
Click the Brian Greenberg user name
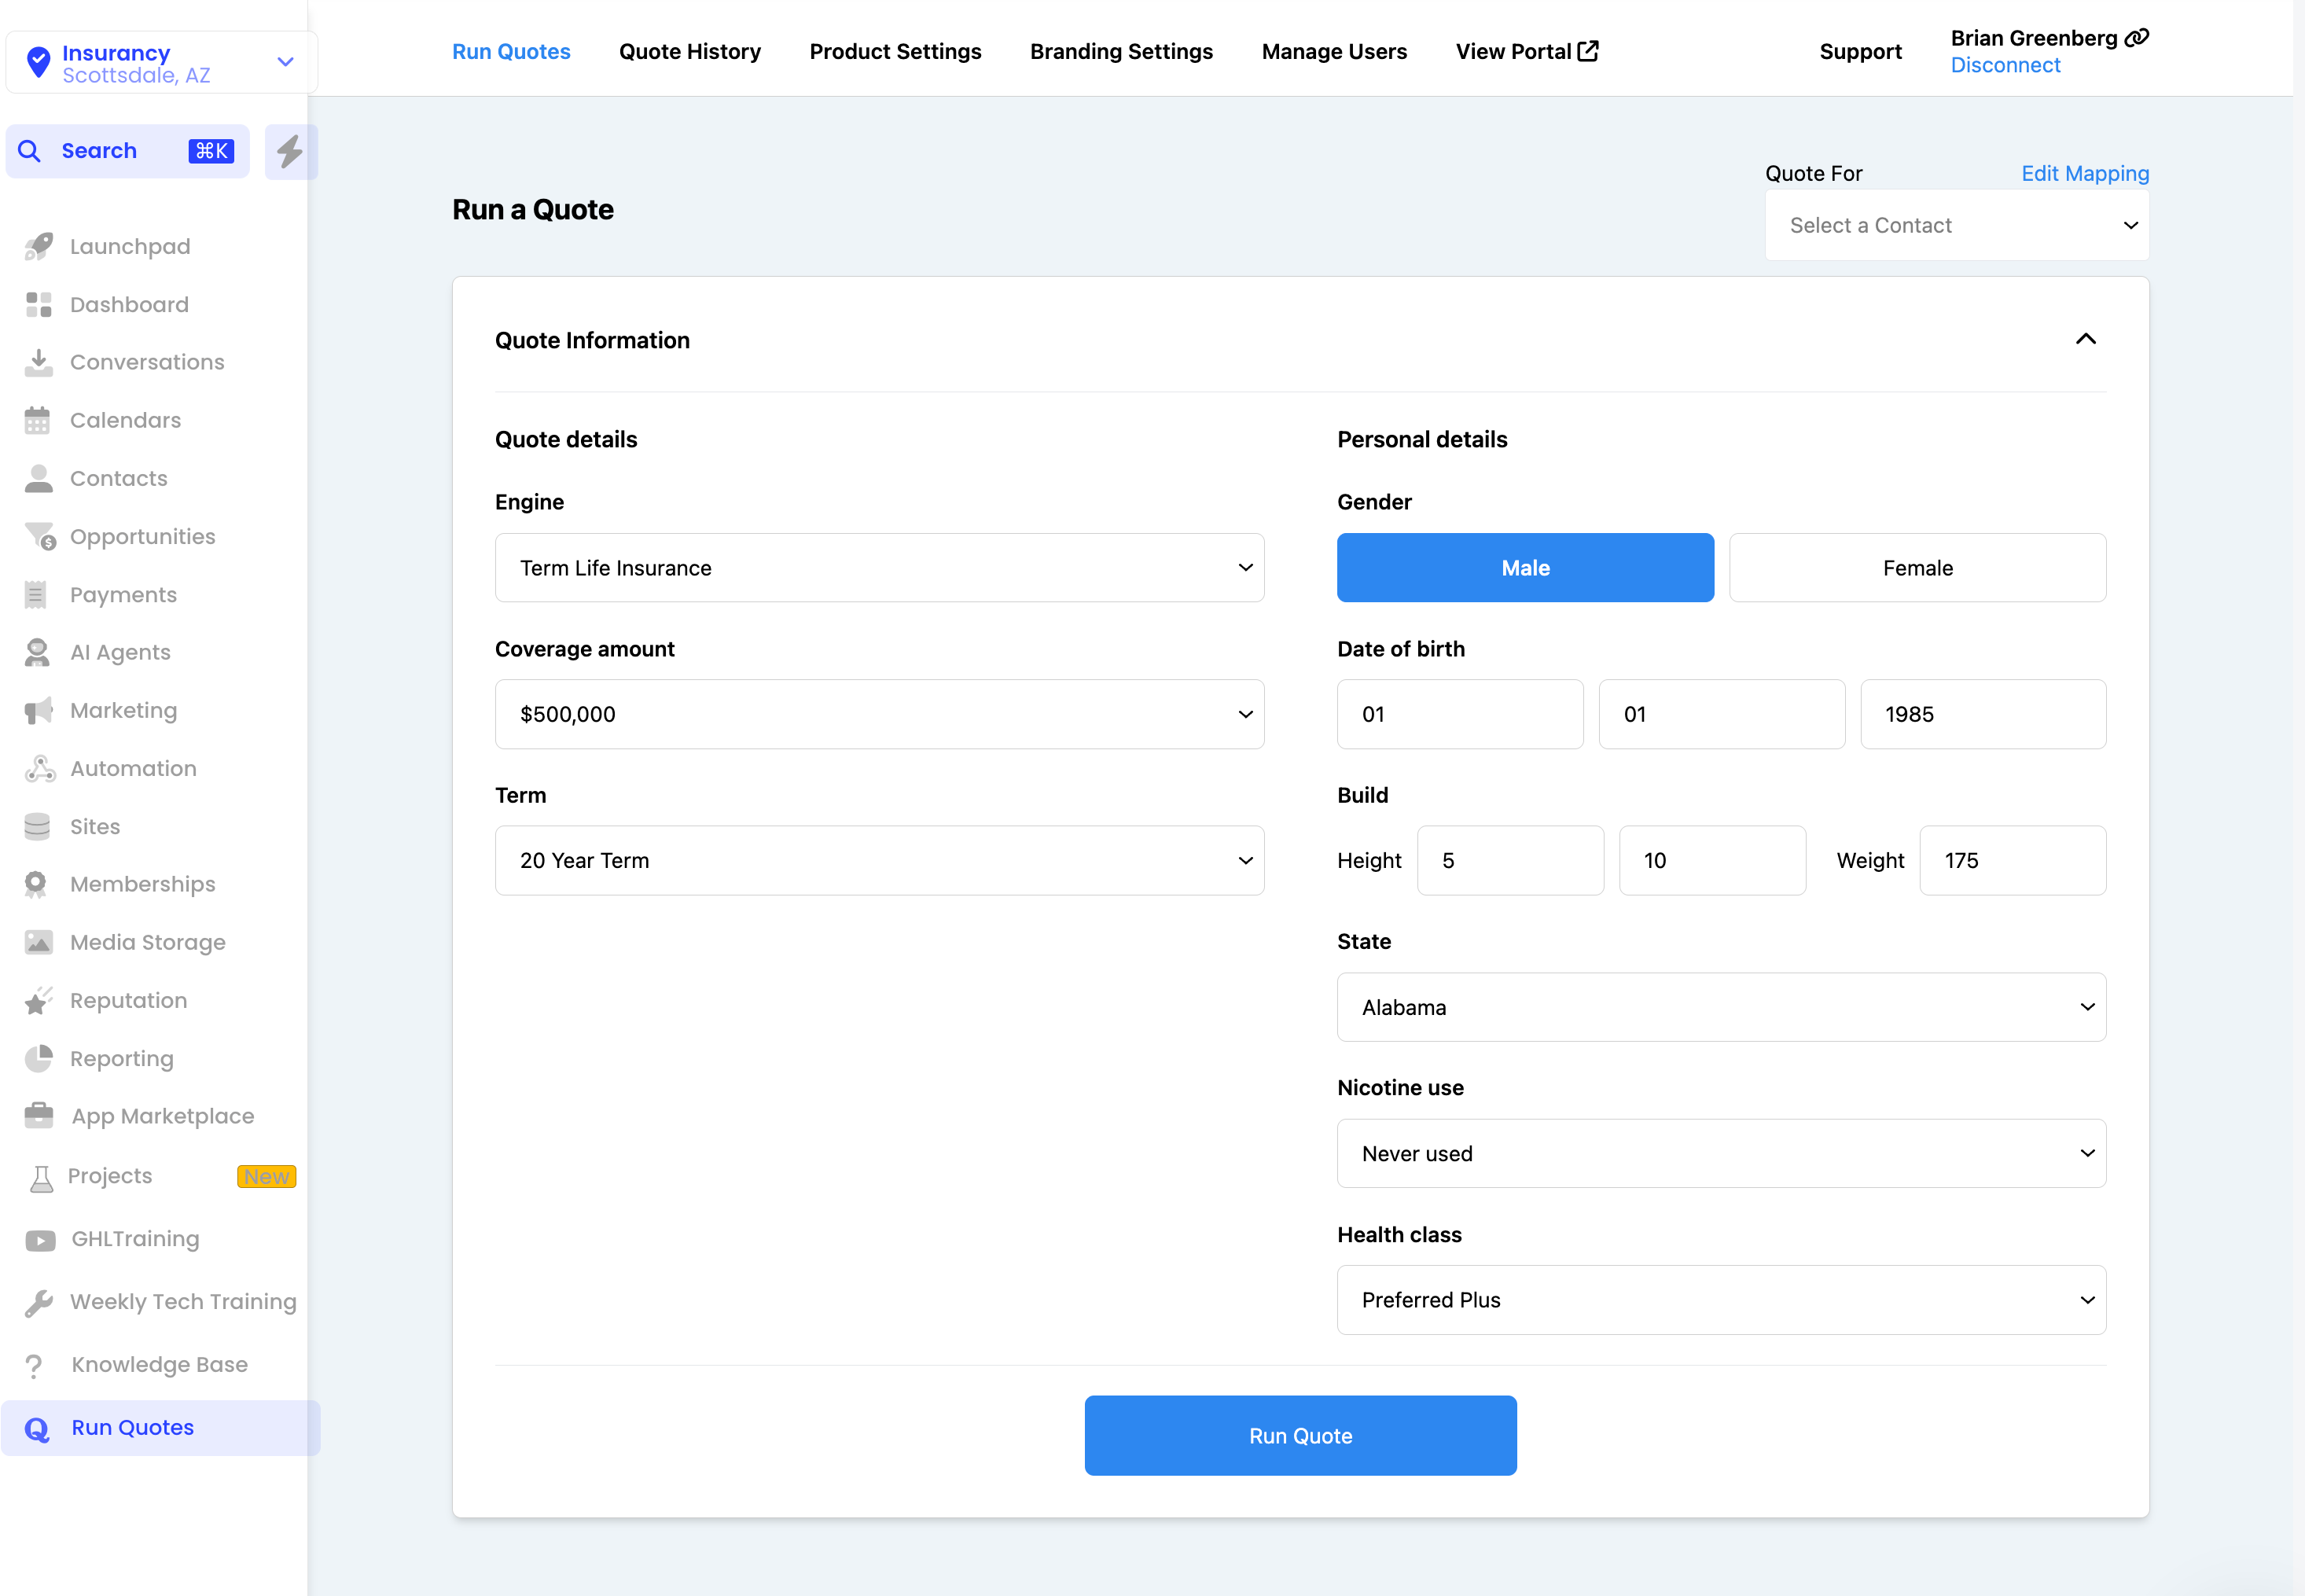click(2033, 38)
